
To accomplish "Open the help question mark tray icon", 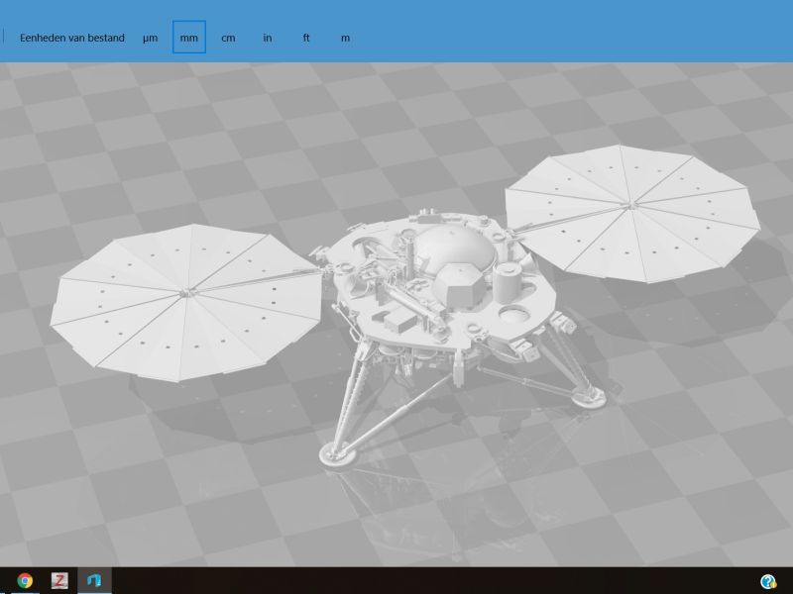I will coord(768,581).
